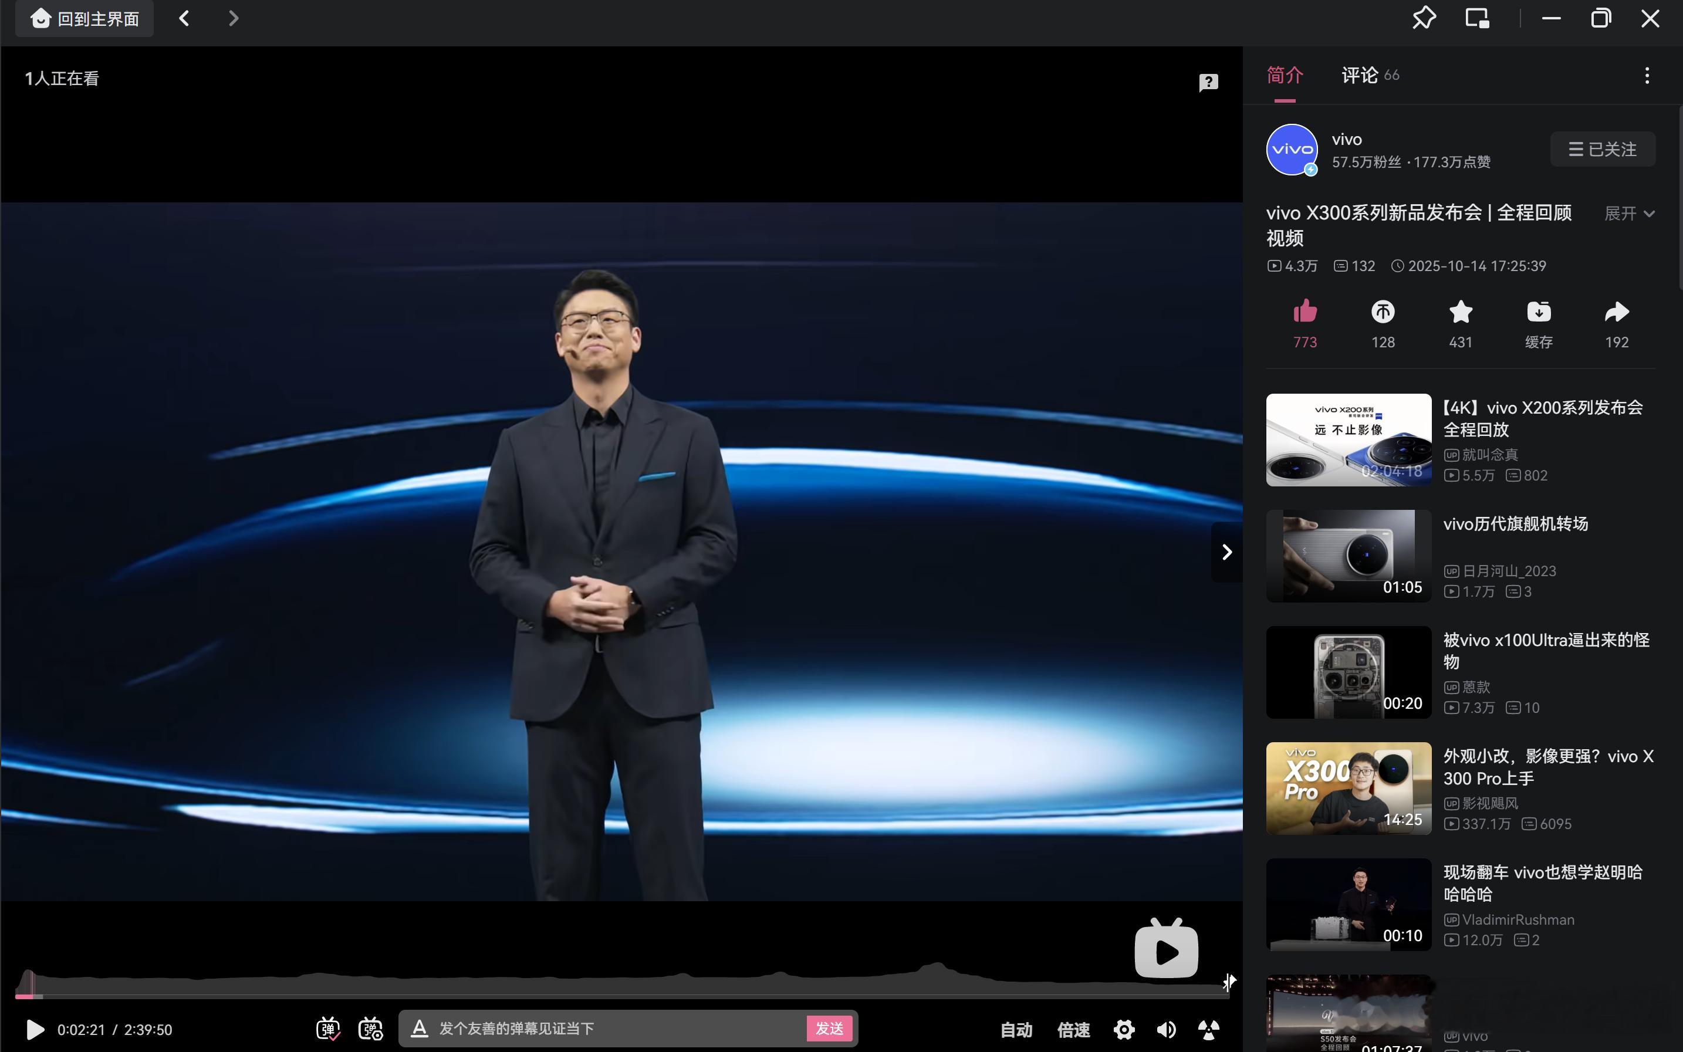Screen dimensions: 1683x1052
Task: Go forward with the right arrow
Action: [233, 18]
